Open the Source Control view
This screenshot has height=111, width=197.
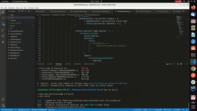pyautogui.click(x=3, y=24)
